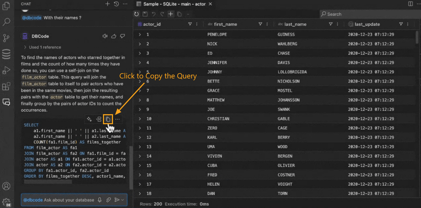Expand row 1 PENELOPE GUINESS
Screen dimensions: 421x208
point(140,34)
